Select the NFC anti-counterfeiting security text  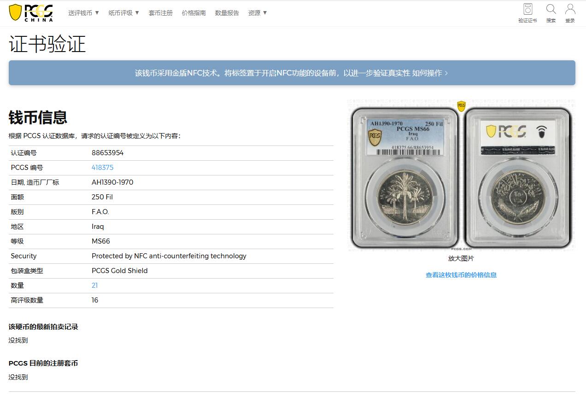tap(169, 256)
